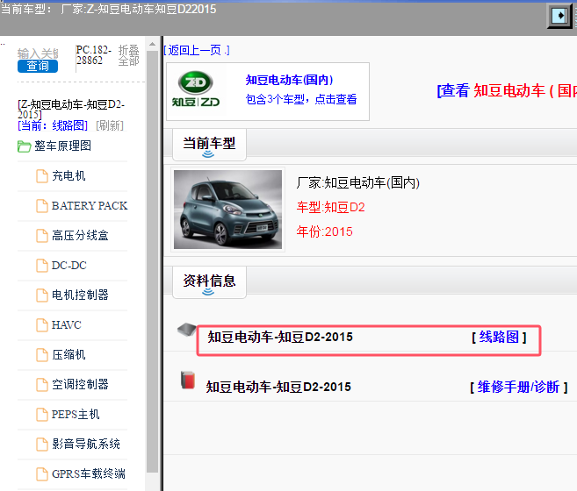Select the 当前车型 tab
The width and height of the screenshot is (577, 491).
(x=209, y=145)
